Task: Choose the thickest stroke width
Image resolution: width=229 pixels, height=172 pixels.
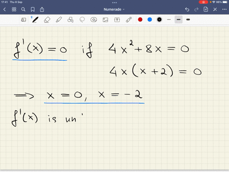Action: click(x=188, y=20)
